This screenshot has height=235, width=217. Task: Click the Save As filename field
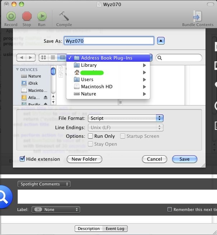coord(109,41)
